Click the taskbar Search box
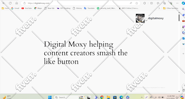 (x=70, y=97)
